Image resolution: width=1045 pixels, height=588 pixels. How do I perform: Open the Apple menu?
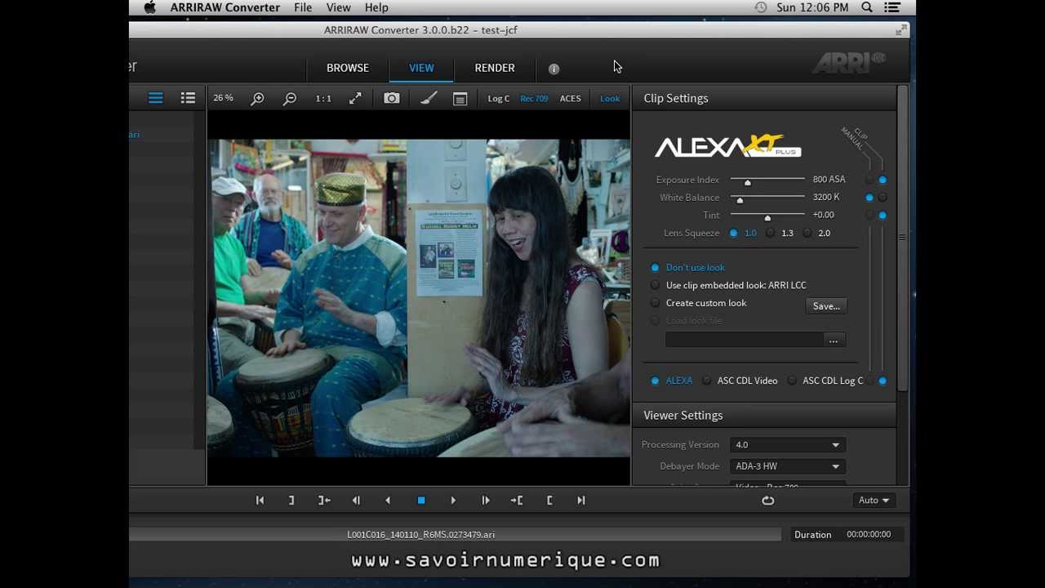[x=149, y=7]
